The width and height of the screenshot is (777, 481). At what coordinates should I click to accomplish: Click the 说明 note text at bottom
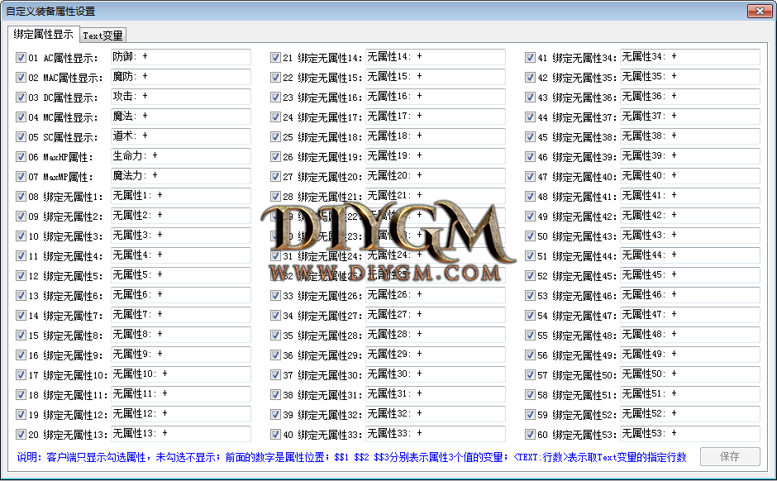click(351, 457)
